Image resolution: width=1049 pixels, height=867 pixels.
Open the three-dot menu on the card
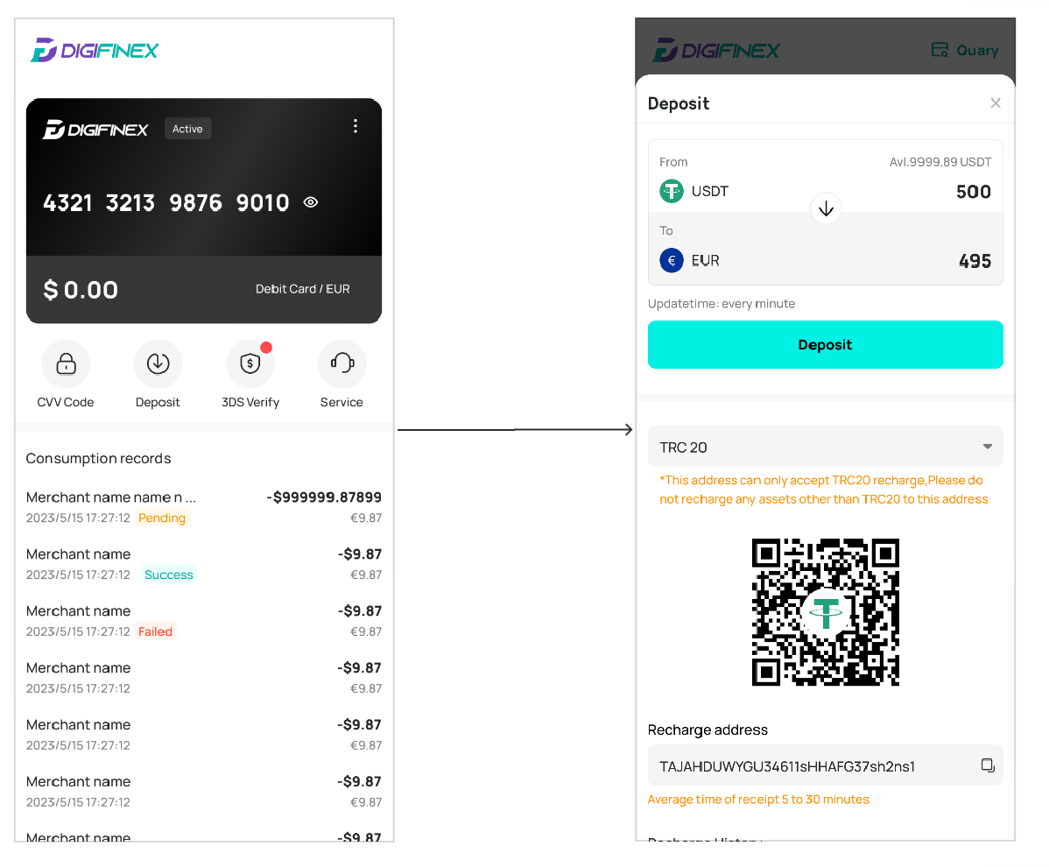click(356, 126)
